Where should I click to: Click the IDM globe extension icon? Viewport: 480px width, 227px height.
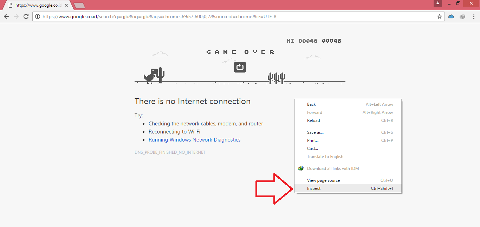[x=462, y=16]
